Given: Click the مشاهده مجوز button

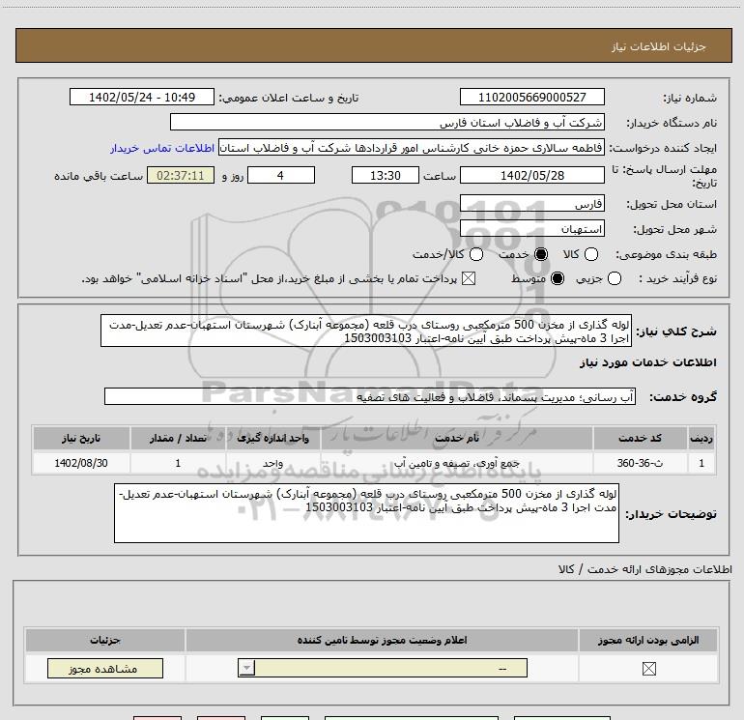Looking at the screenshot, I should click(105, 668).
